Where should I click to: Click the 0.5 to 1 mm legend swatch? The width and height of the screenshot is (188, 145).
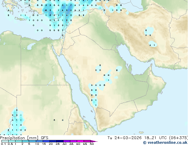pos(12,141)
